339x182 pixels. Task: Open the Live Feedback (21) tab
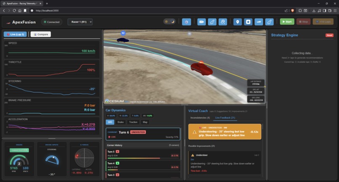tap(225, 118)
